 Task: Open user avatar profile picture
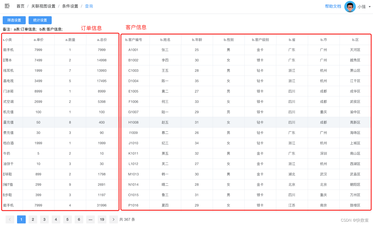tap(350, 6)
